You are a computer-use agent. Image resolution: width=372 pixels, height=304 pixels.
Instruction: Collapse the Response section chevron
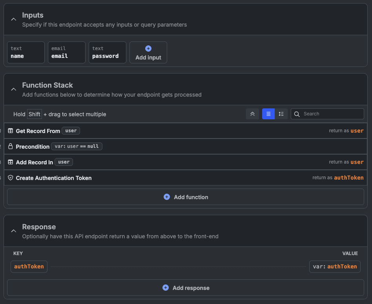click(14, 231)
